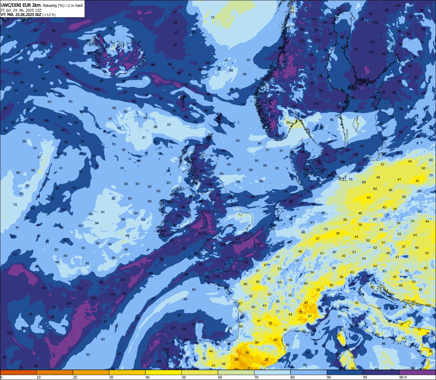Click the blue 90–95 legend segment
Screen dimensions: 436x380
pyautogui.click(x=345, y=372)
